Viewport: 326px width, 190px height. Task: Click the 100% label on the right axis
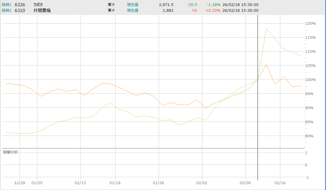click(x=310, y=79)
